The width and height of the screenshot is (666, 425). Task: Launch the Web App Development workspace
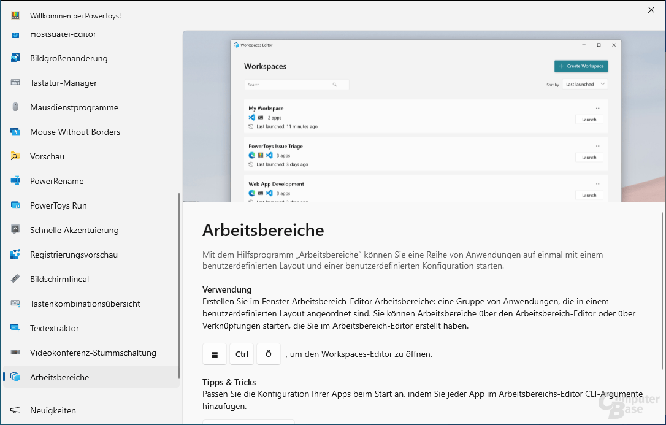pyautogui.click(x=589, y=195)
